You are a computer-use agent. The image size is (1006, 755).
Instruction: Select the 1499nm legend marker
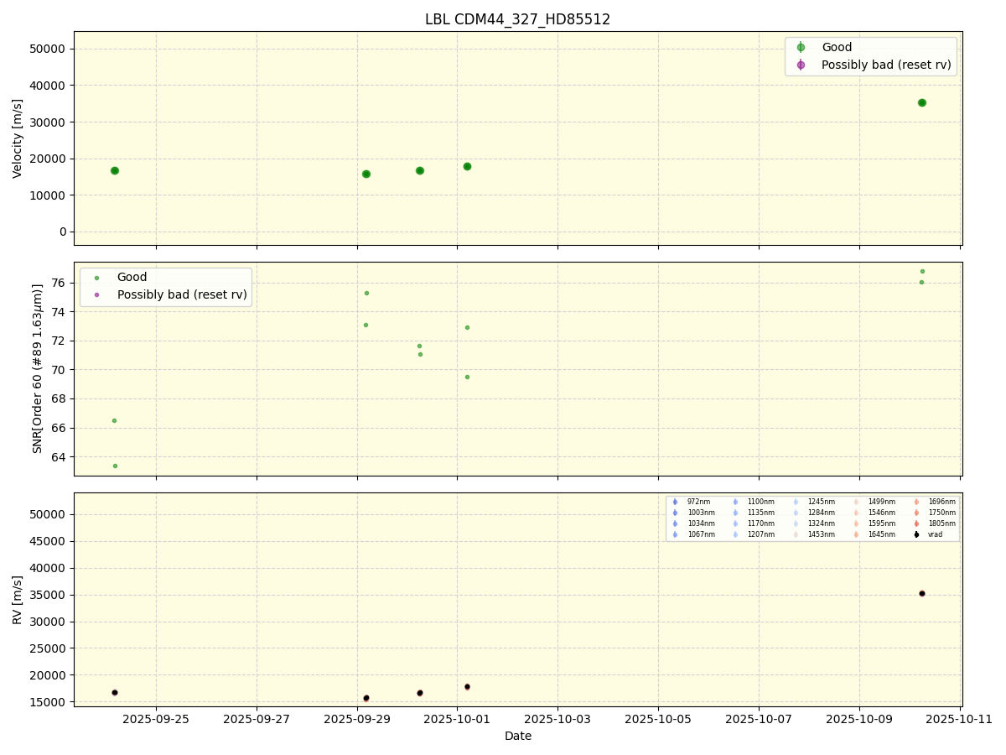tap(856, 502)
